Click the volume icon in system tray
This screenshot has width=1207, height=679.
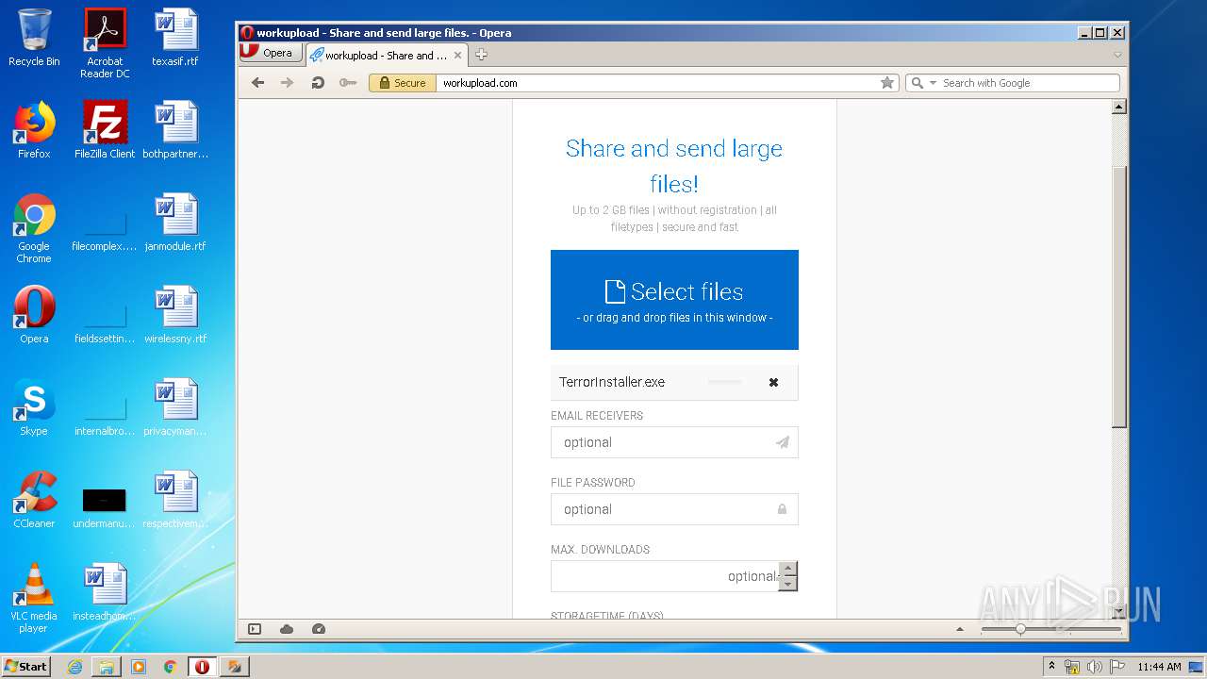[x=1095, y=667]
